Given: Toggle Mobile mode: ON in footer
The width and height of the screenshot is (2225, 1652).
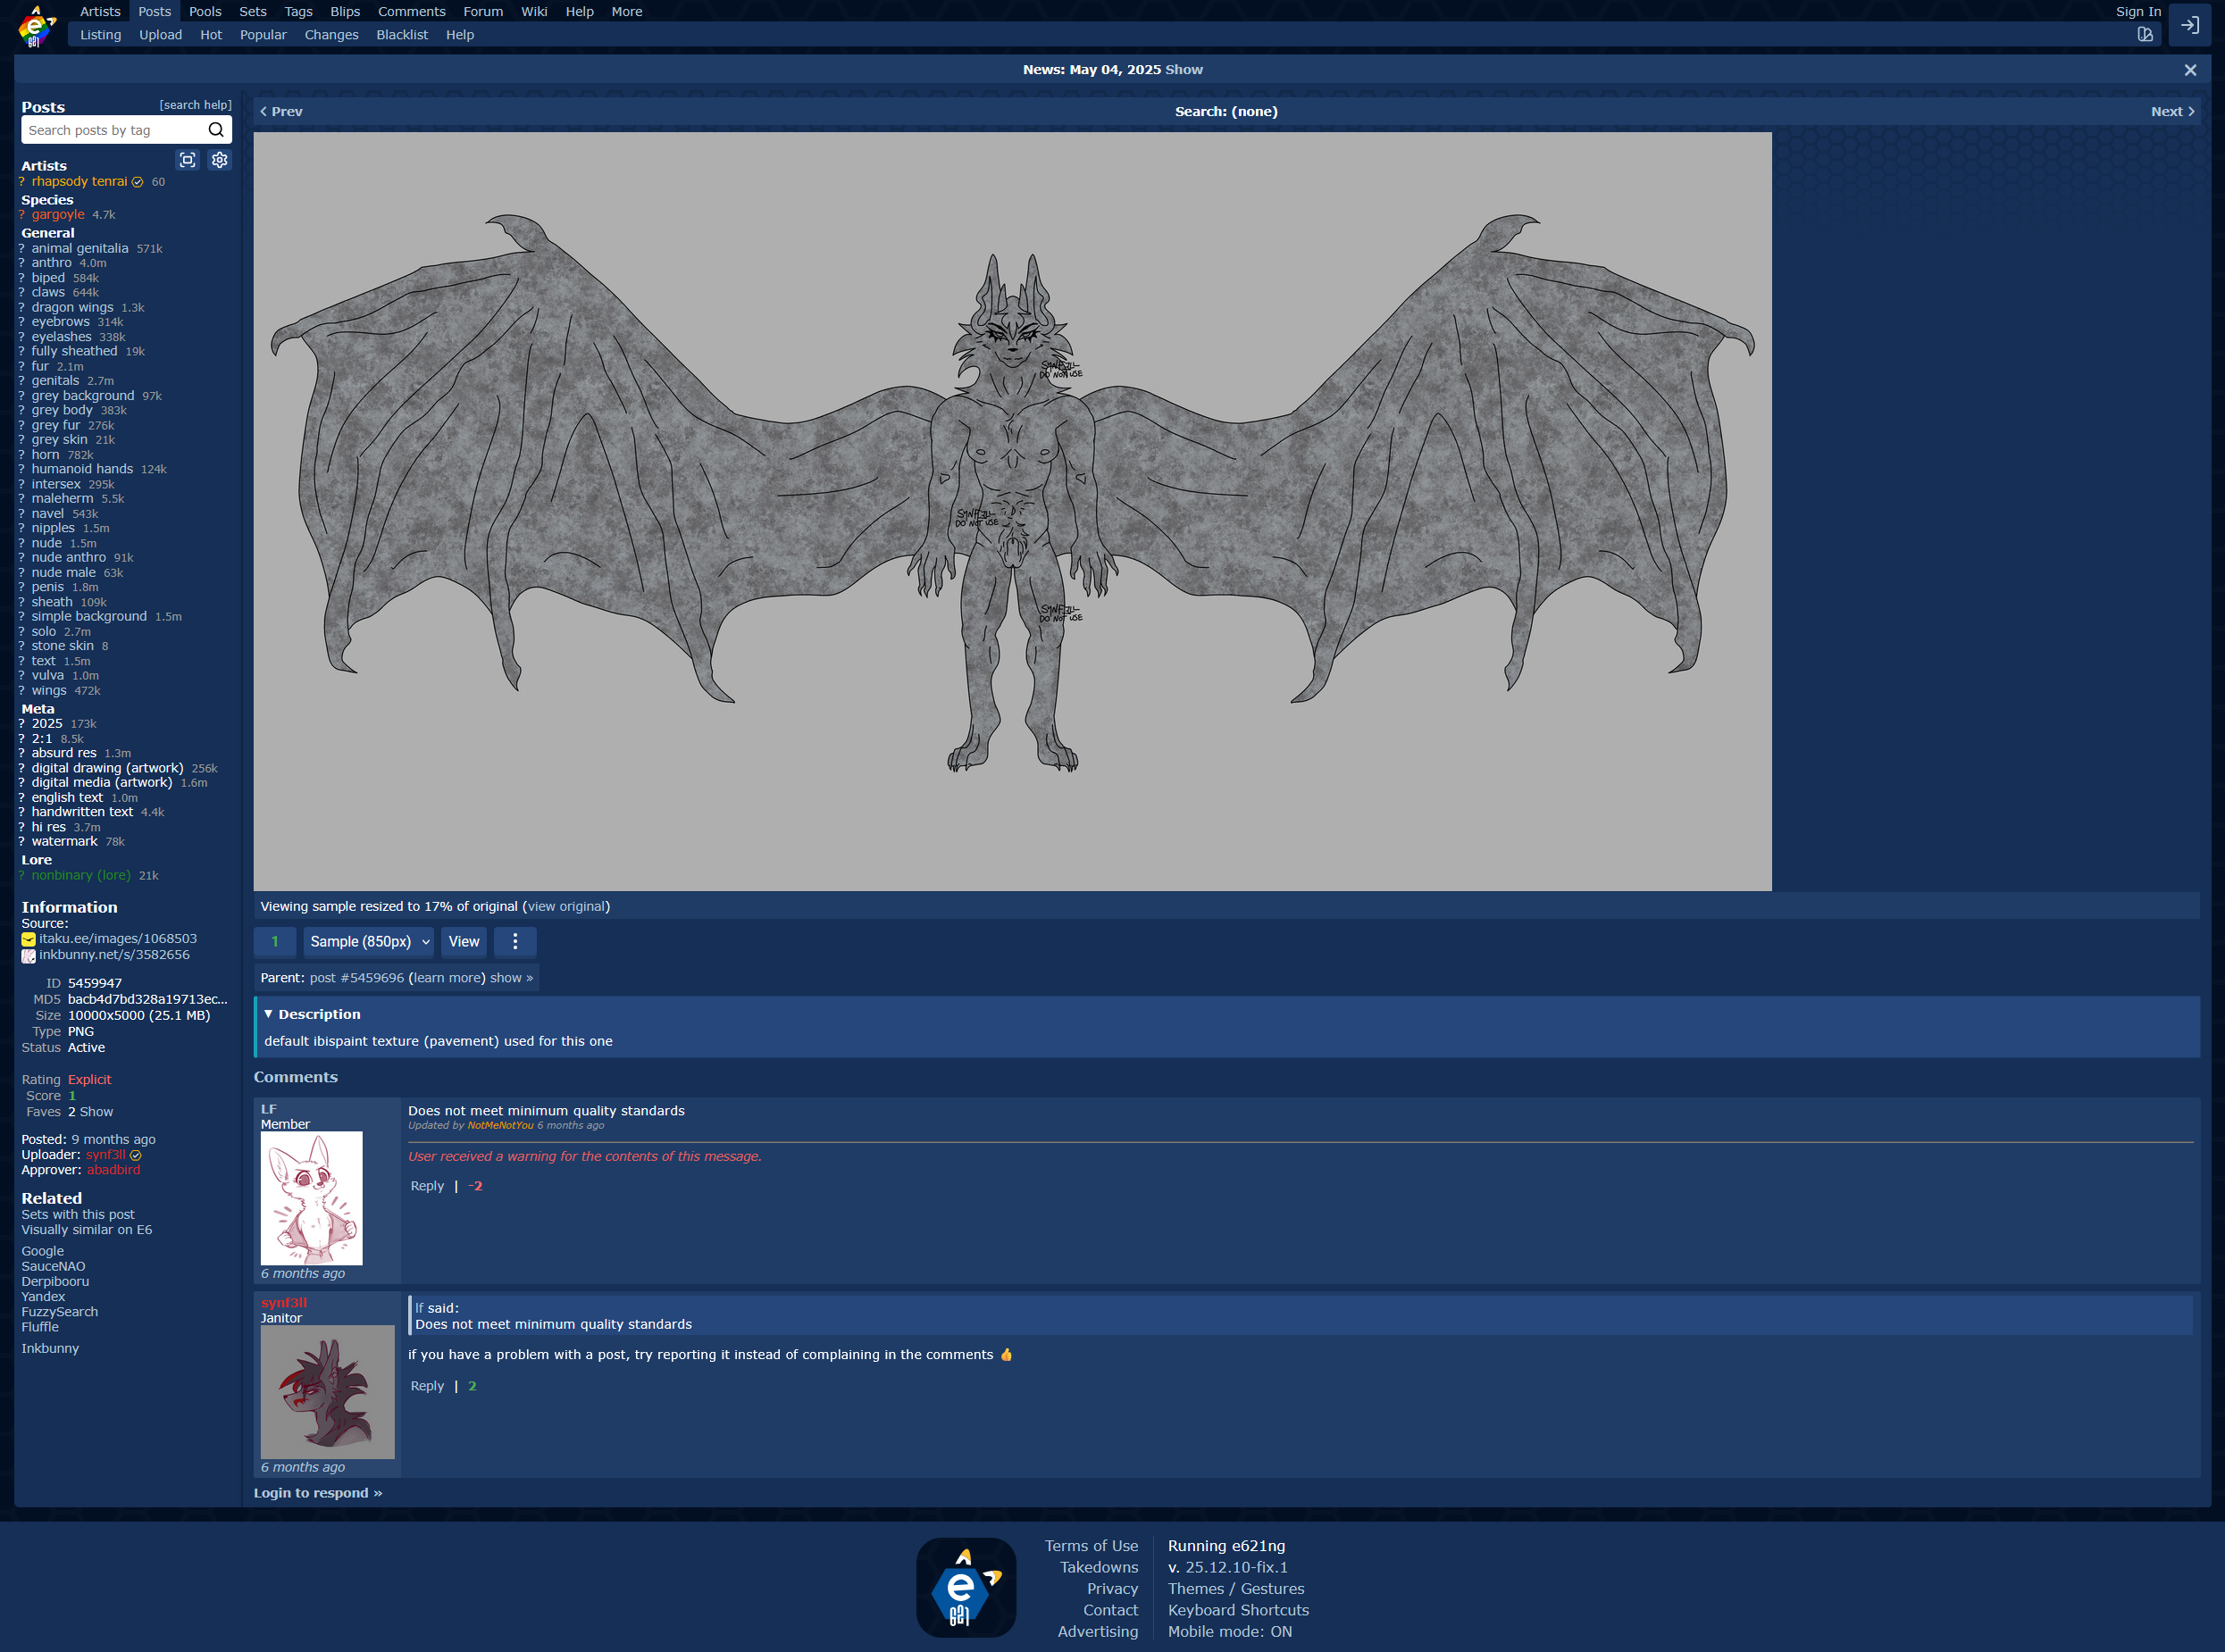Looking at the screenshot, I should 1229,1631.
